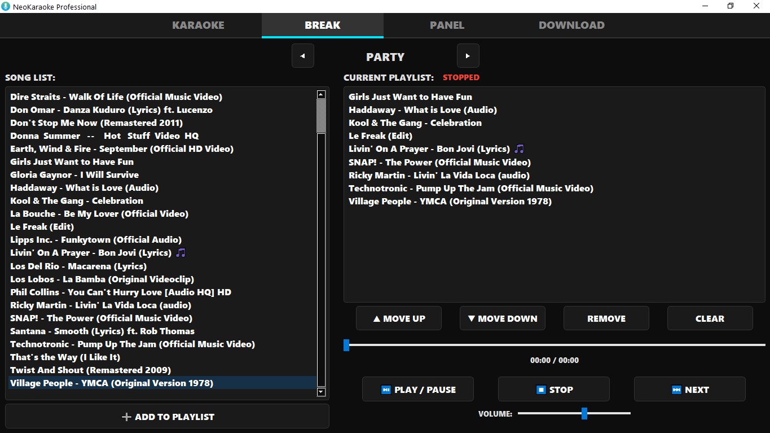Click MOVE DOWN below the current playlist
This screenshot has height=433, width=770.
point(502,318)
